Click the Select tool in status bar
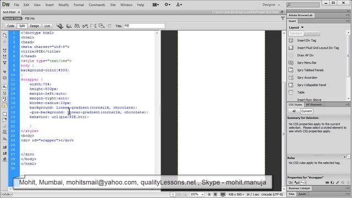352x198 pixels. (x=173, y=194)
